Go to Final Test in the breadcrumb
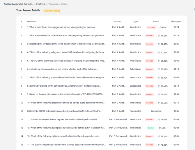The image size is (195, 150). point(41,4)
